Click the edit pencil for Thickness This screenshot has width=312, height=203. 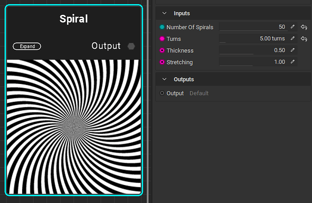click(293, 50)
